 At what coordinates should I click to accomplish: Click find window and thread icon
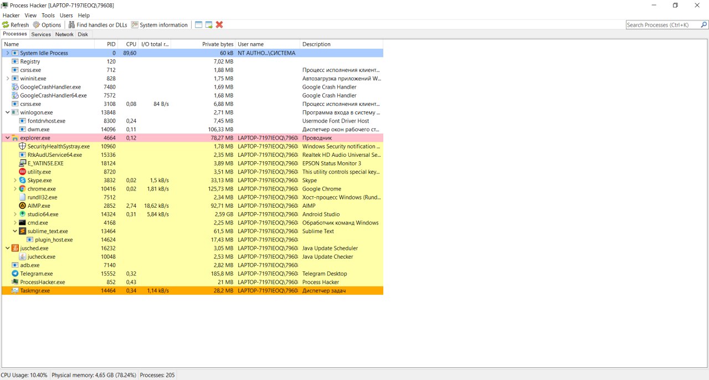[x=209, y=25]
